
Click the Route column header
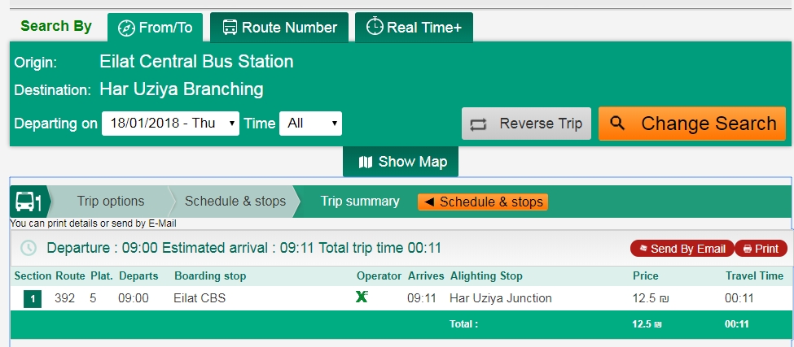click(70, 275)
